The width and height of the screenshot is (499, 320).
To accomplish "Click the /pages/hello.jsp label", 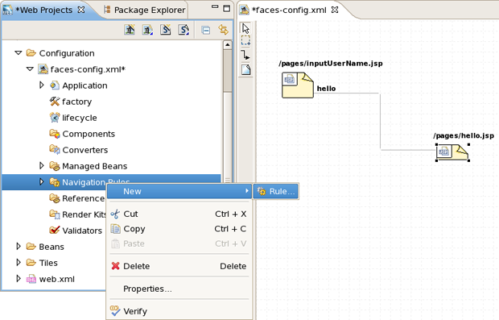I will 464,135.
